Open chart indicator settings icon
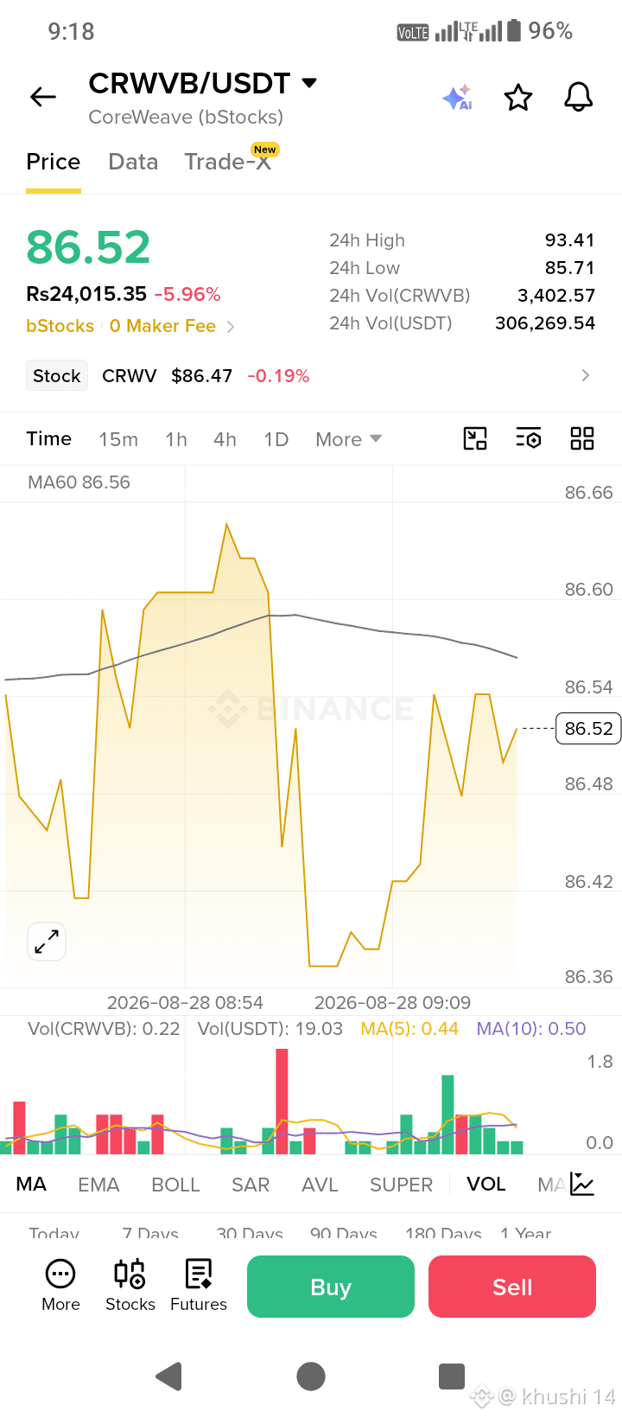This screenshot has width=622, height=1418. (x=529, y=438)
